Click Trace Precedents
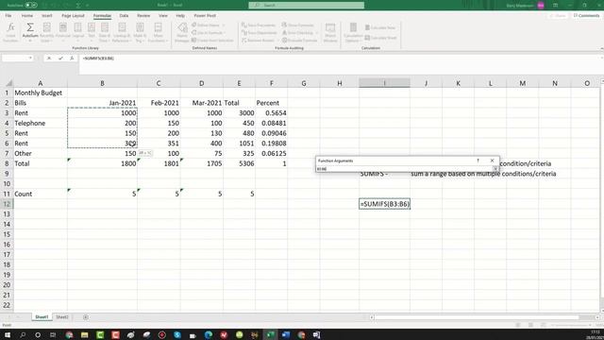Screen dimensions: 604x340 (x=259, y=25)
